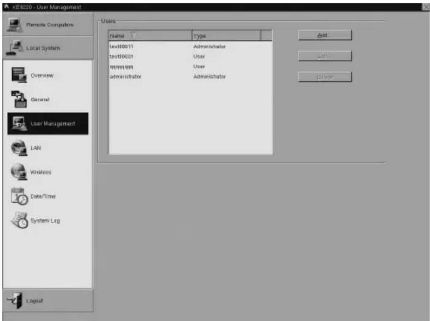Click the System Log clock icon

coord(19,220)
